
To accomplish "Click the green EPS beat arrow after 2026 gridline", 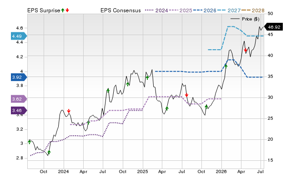I will coord(226,66).
